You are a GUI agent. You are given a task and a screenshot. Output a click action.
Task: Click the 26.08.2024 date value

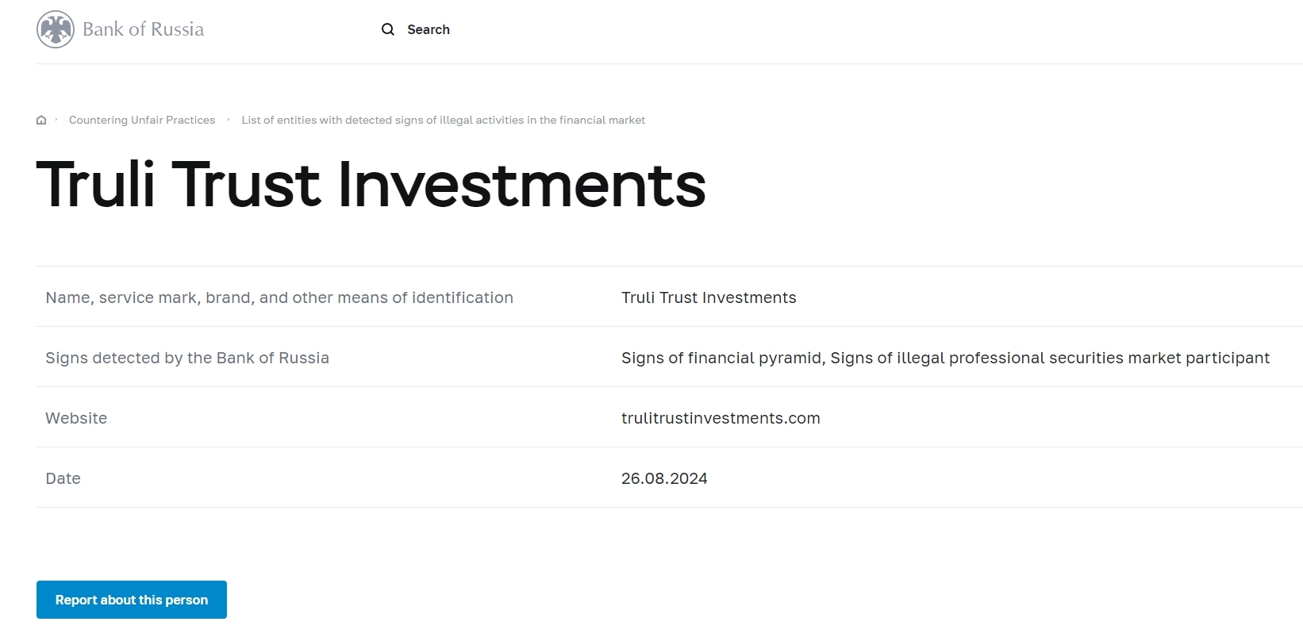[664, 478]
